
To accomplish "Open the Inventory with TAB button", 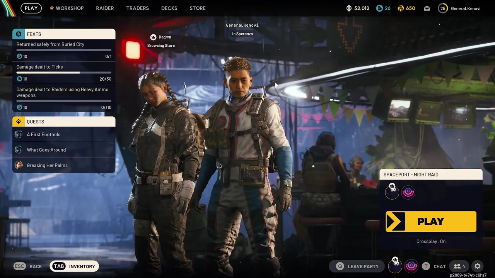I will [74, 266].
